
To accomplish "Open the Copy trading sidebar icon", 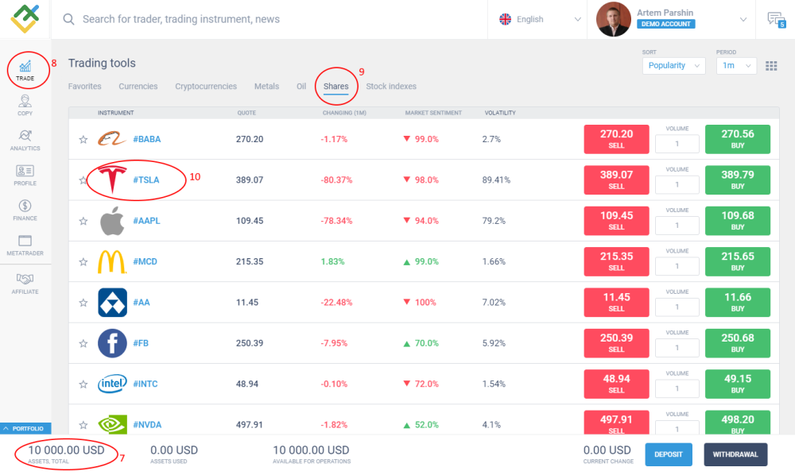I will click(x=25, y=105).
